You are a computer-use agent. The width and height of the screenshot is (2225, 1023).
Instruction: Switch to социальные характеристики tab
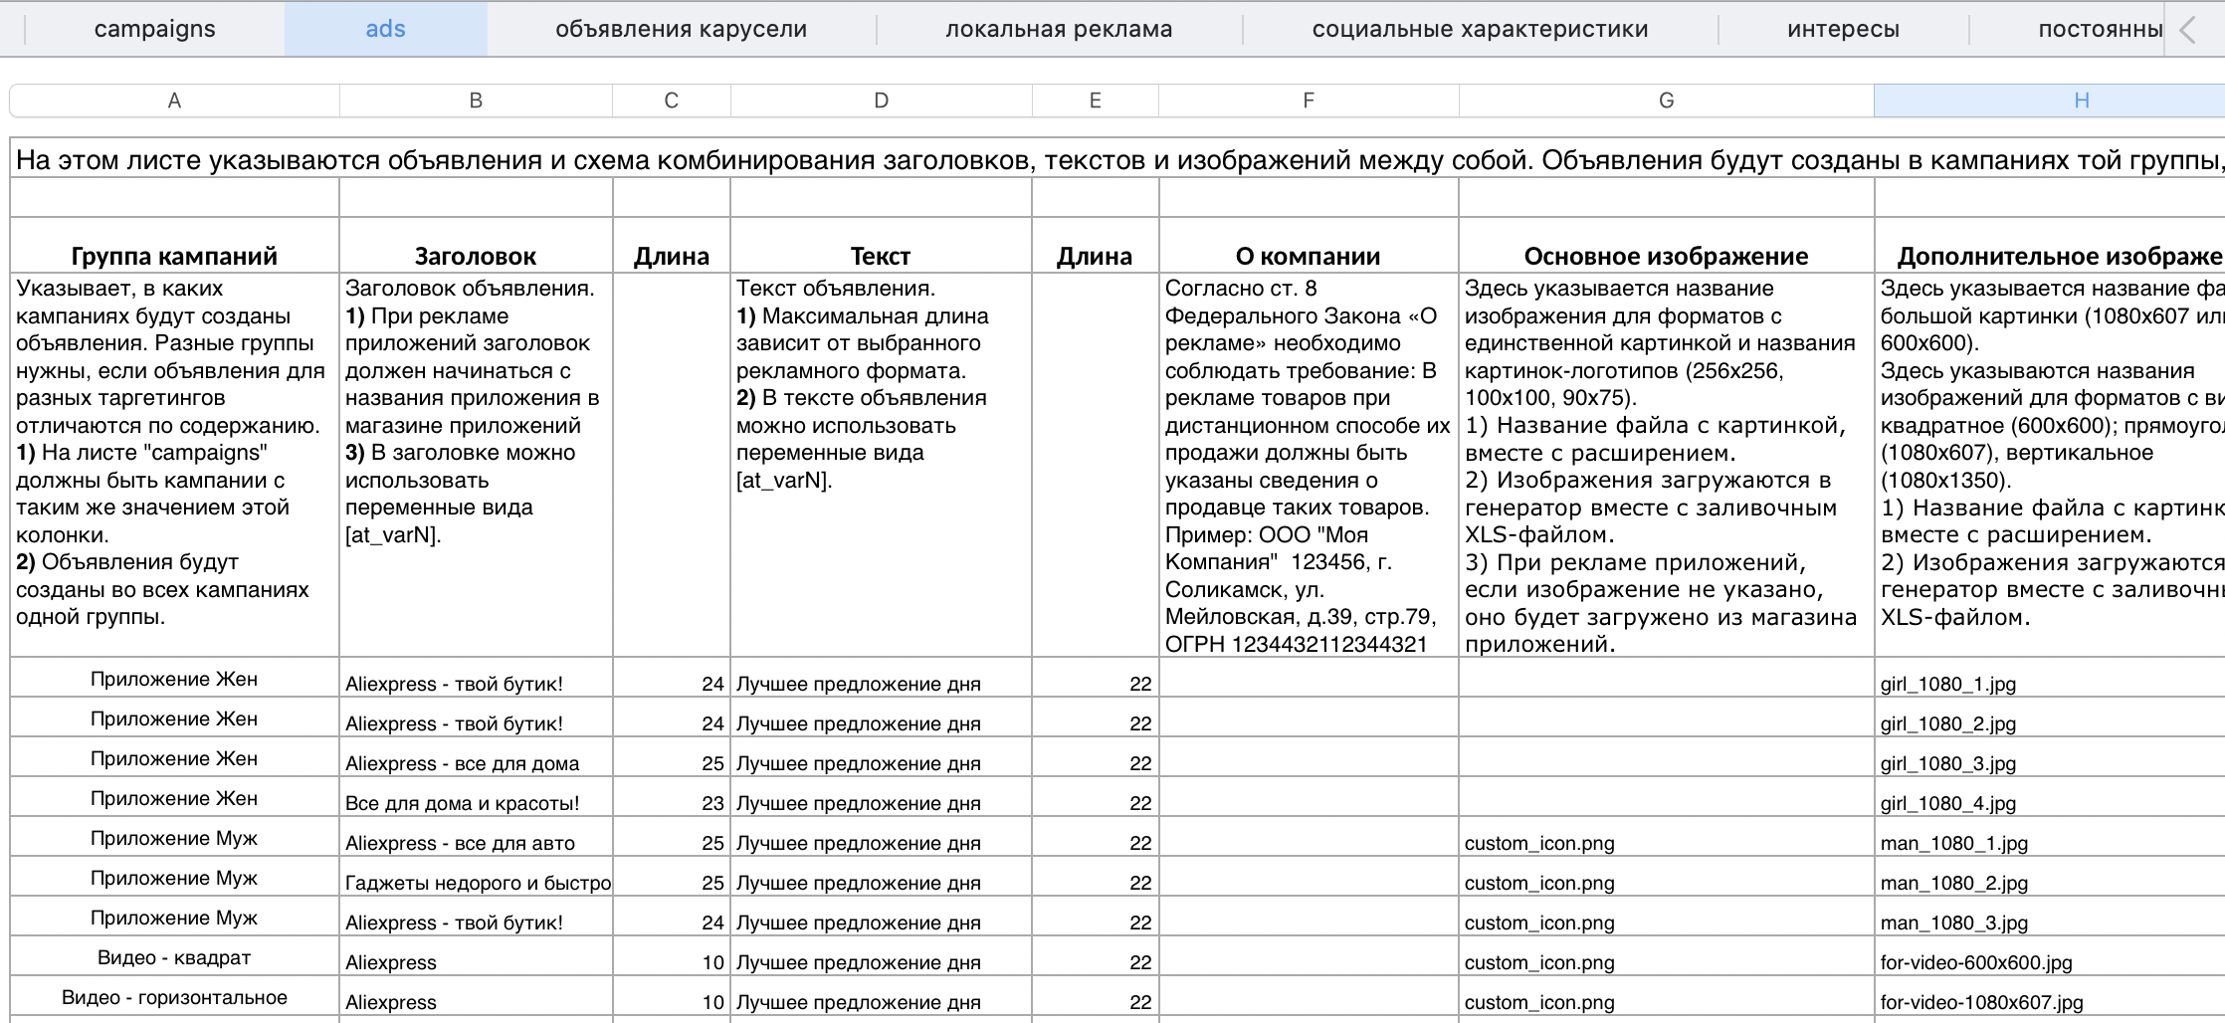tap(1480, 29)
